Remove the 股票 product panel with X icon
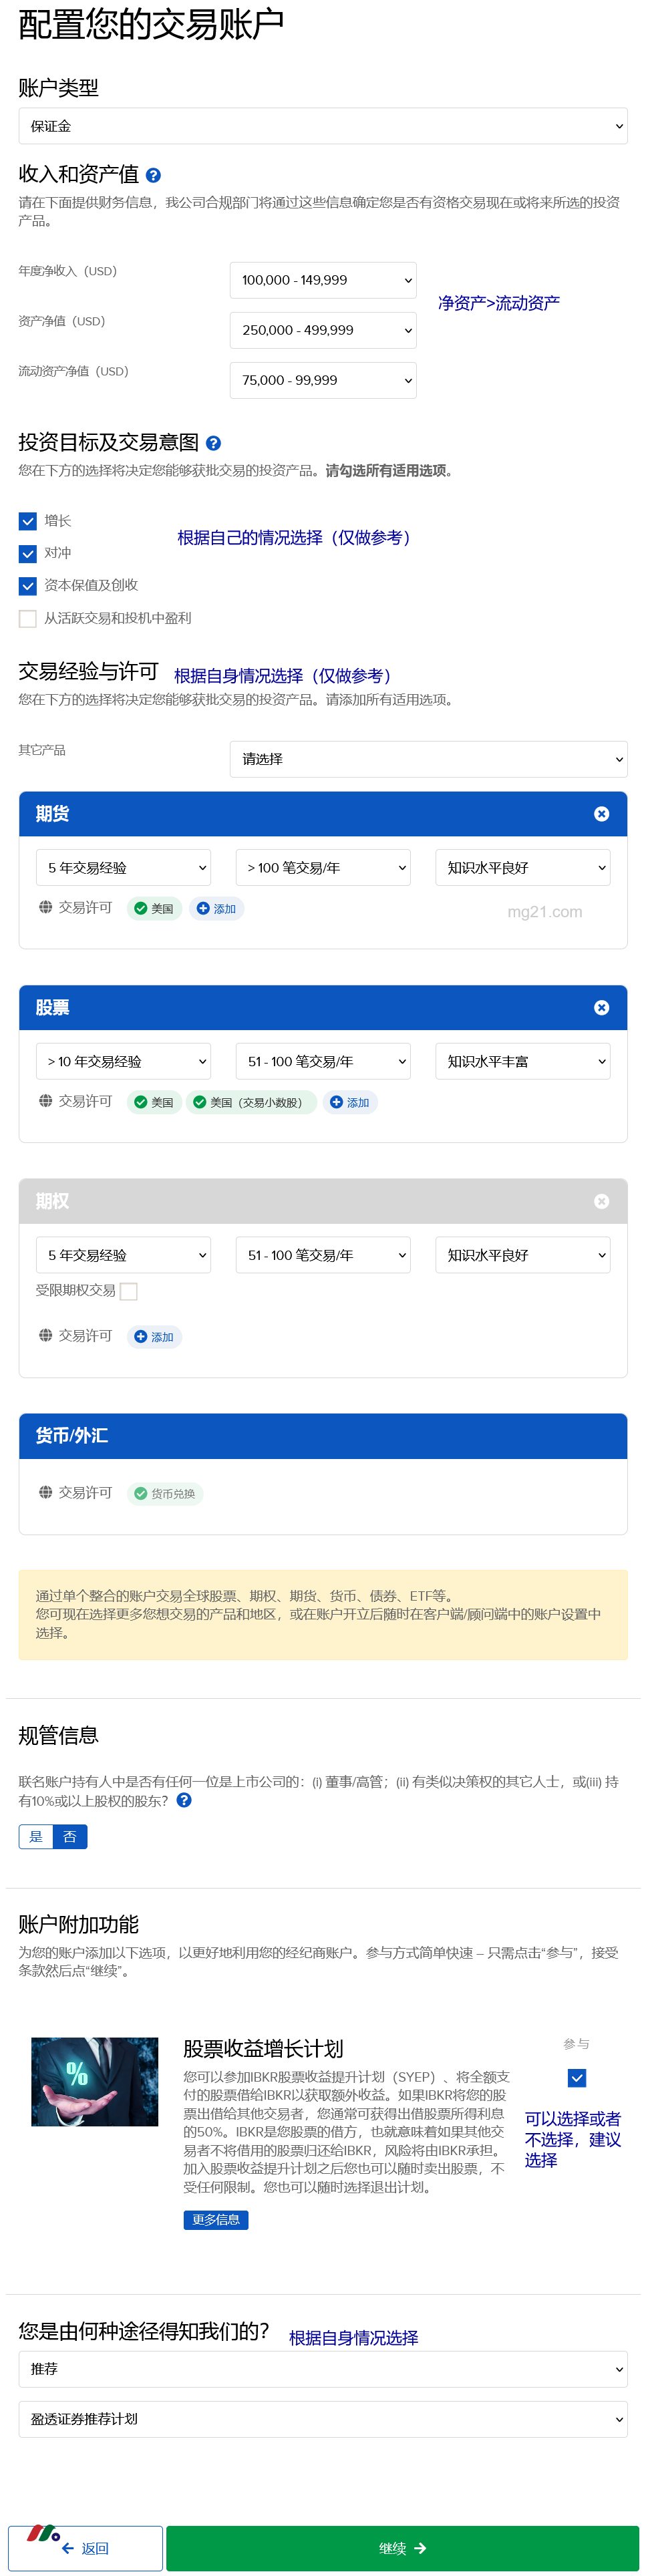Screen dimensions: 646x2576 (x=601, y=1008)
